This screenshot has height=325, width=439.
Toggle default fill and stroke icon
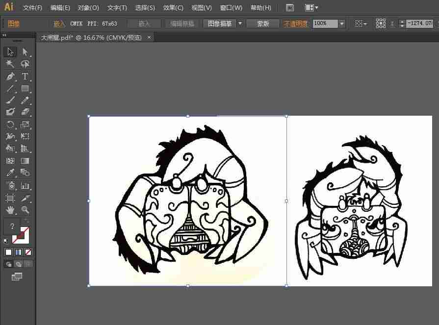[6, 241]
